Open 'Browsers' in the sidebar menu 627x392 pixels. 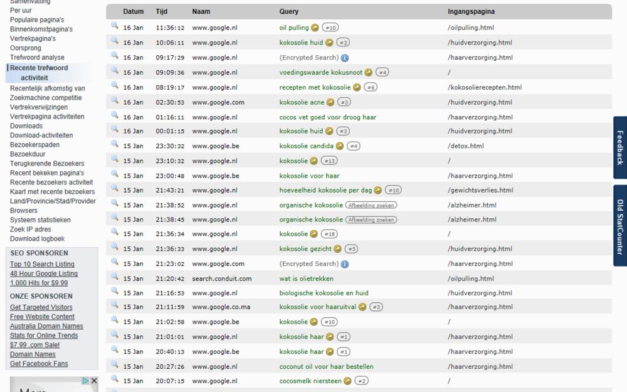24,210
